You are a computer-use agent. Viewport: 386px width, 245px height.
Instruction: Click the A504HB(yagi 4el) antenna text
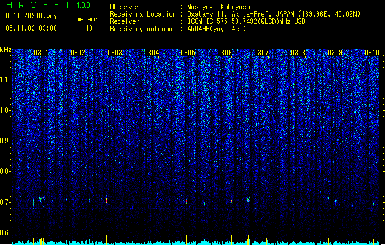[217, 29]
